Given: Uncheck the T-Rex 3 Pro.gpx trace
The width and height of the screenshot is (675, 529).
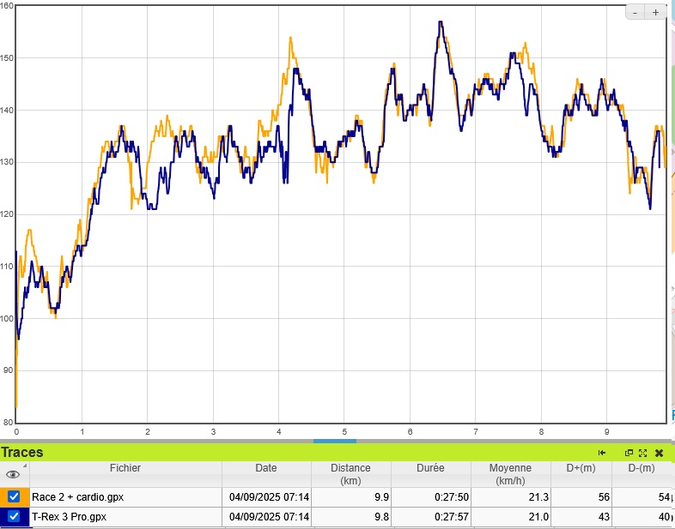Looking at the screenshot, I should pyautogui.click(x=14, y=516).
